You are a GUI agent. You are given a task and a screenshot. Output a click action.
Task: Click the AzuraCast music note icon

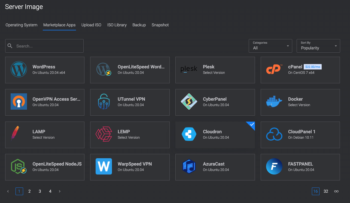pos(189,166)
